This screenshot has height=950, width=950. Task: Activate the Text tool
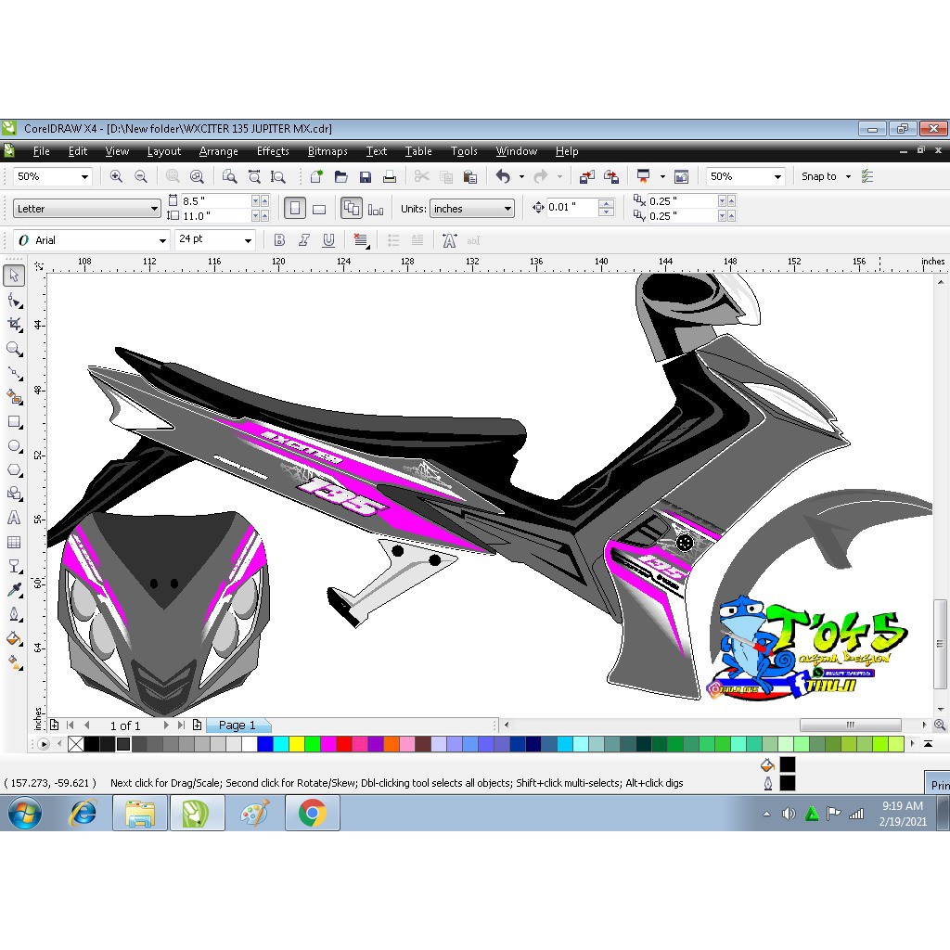14,518
